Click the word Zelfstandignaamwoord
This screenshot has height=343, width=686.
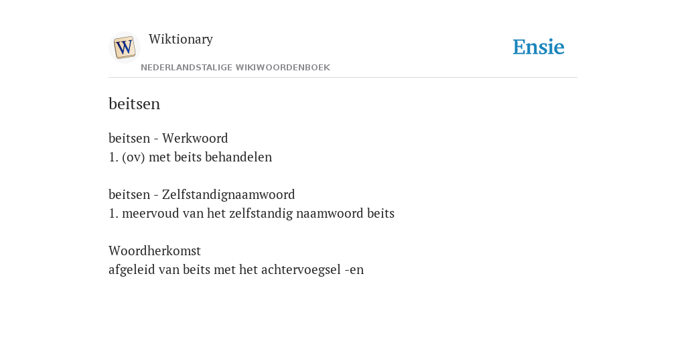229,194
